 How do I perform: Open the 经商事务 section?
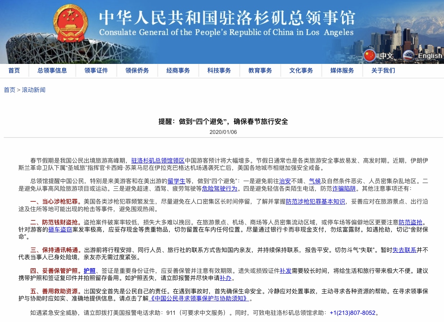click(178, 70)
